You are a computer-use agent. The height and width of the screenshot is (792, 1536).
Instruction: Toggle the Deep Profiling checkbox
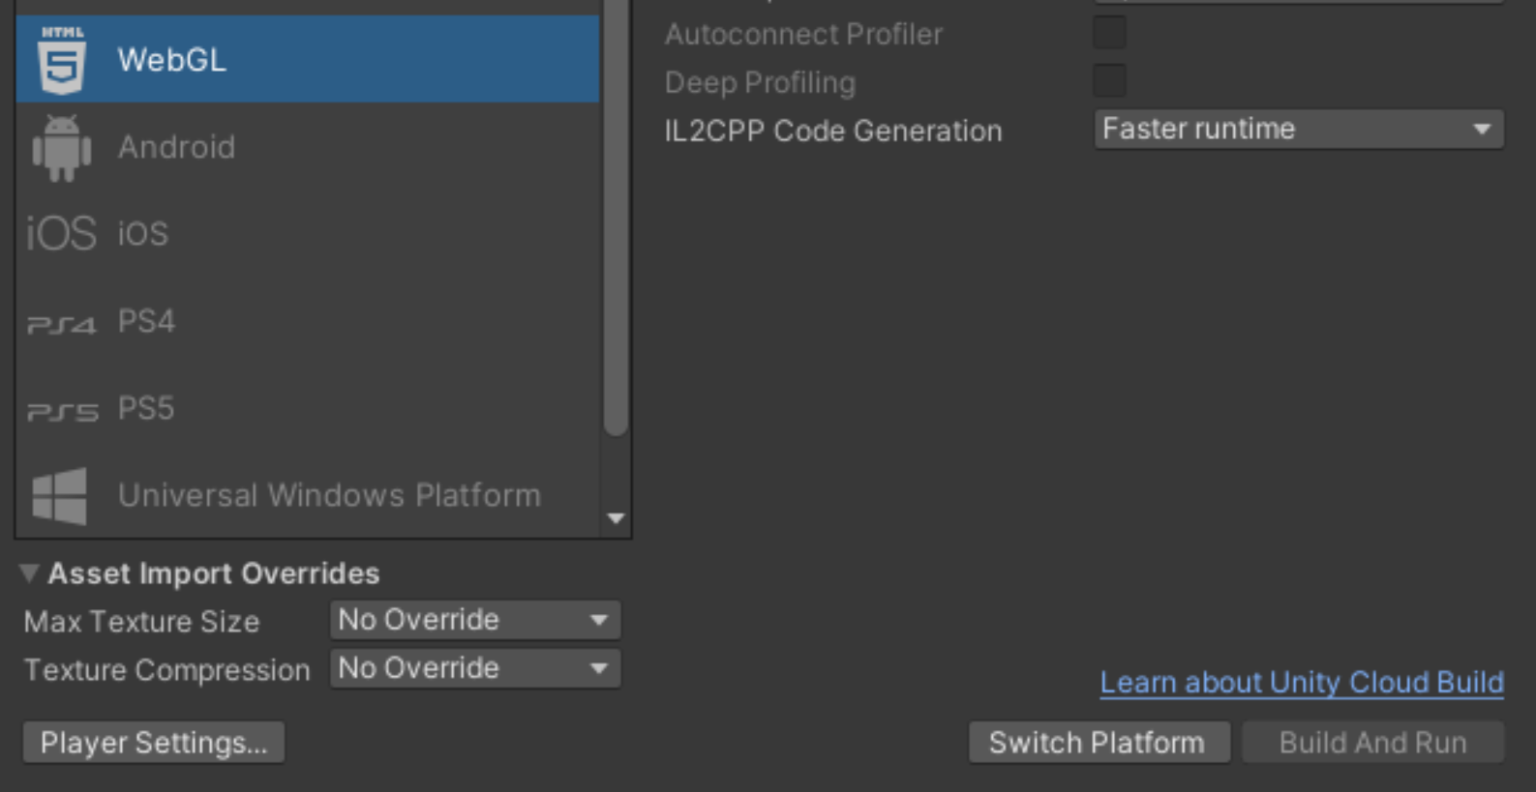click(x=1109, y=81)
